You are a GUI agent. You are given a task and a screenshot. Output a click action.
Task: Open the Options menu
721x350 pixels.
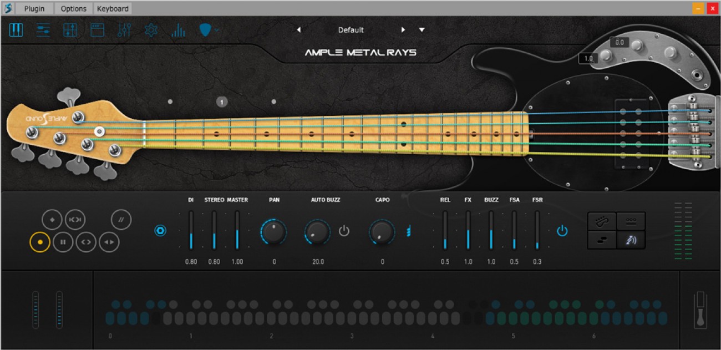tap(73, 8)
